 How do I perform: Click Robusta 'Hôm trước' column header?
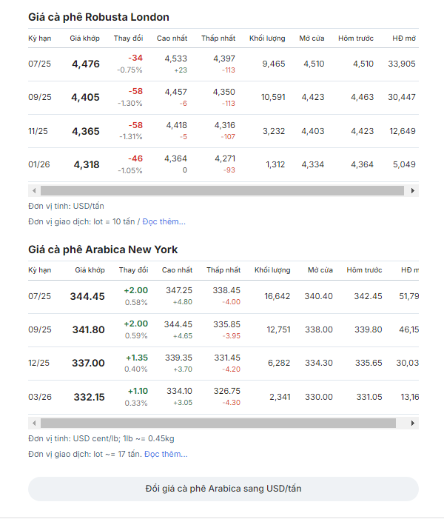coord(356,38)
